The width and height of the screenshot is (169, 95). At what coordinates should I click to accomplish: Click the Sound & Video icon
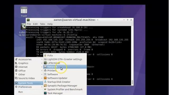point(16,78)
